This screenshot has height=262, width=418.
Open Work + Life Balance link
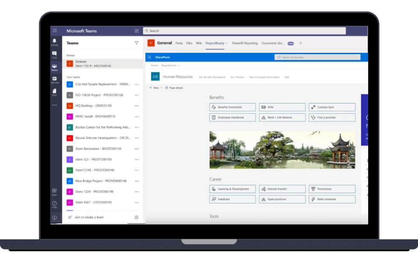tap(282, 118)
